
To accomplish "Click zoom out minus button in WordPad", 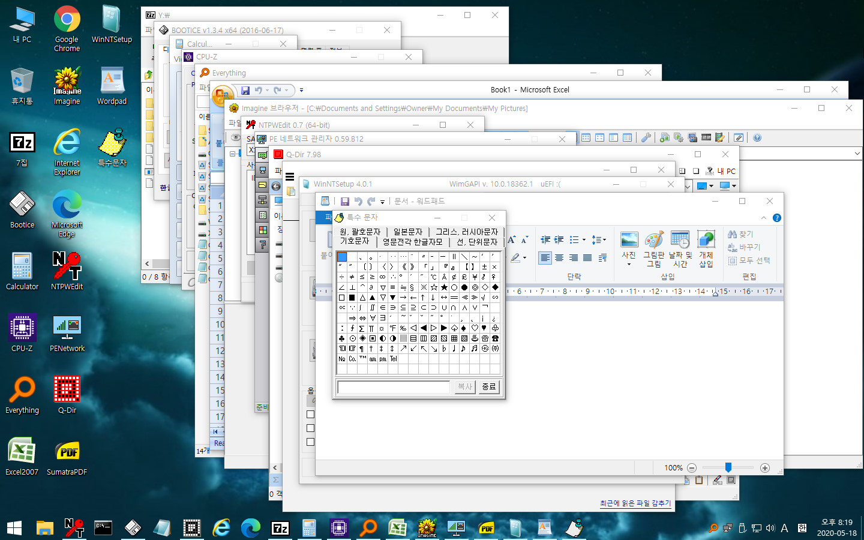I will pyautogui.click(x=692, y=468).
